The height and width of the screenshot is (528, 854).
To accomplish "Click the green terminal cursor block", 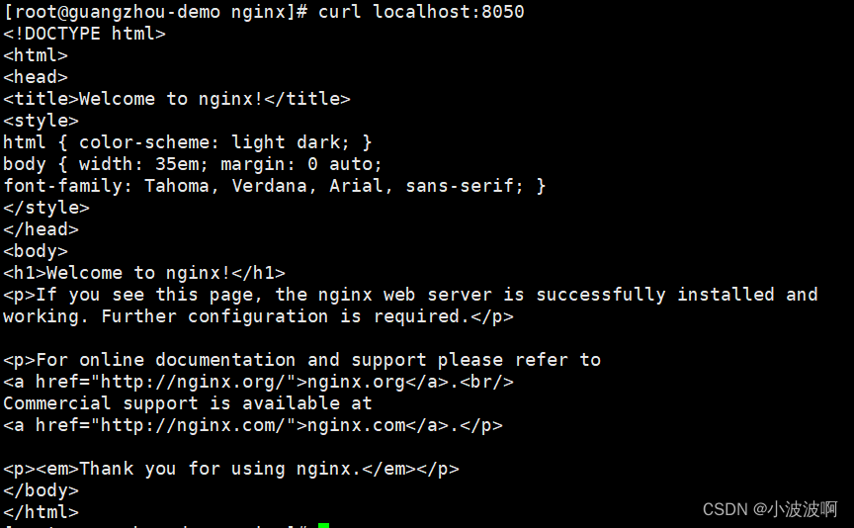I will click(323, 525).
